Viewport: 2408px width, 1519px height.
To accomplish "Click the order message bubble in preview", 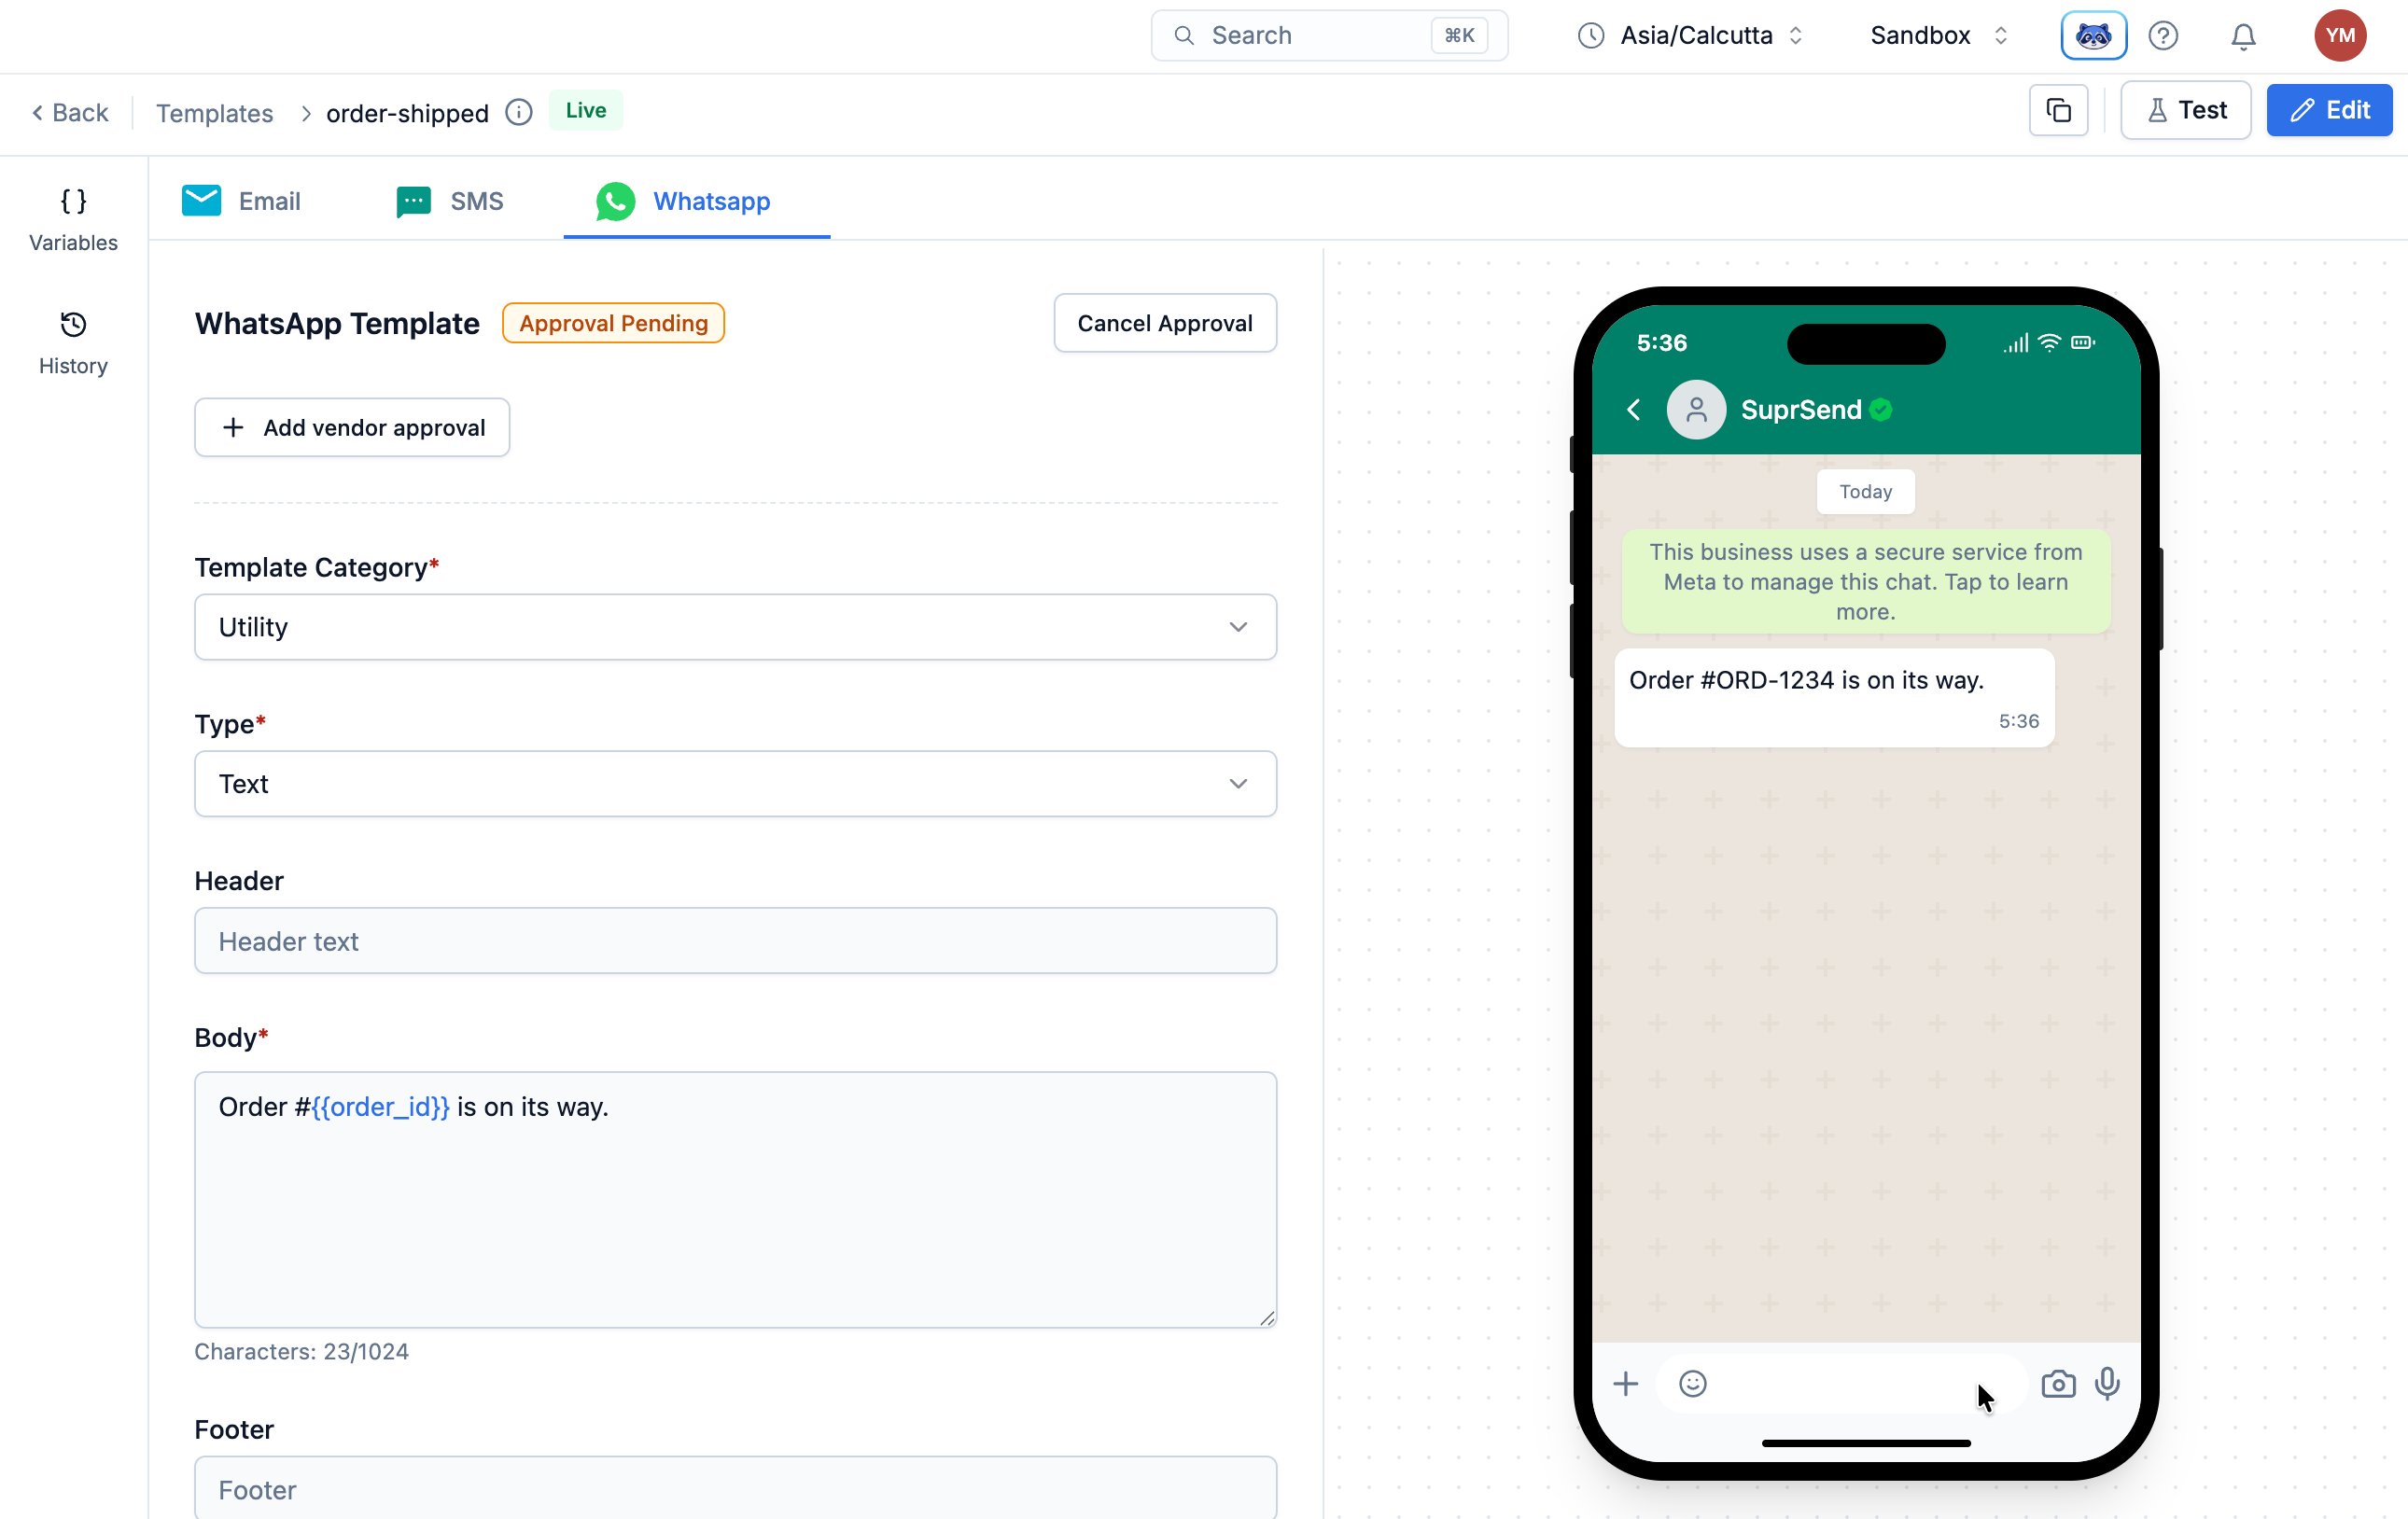I will pyautogui.click(x=1834, y=698).
